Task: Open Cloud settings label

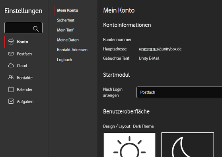Action: click(x=22, y=66)
